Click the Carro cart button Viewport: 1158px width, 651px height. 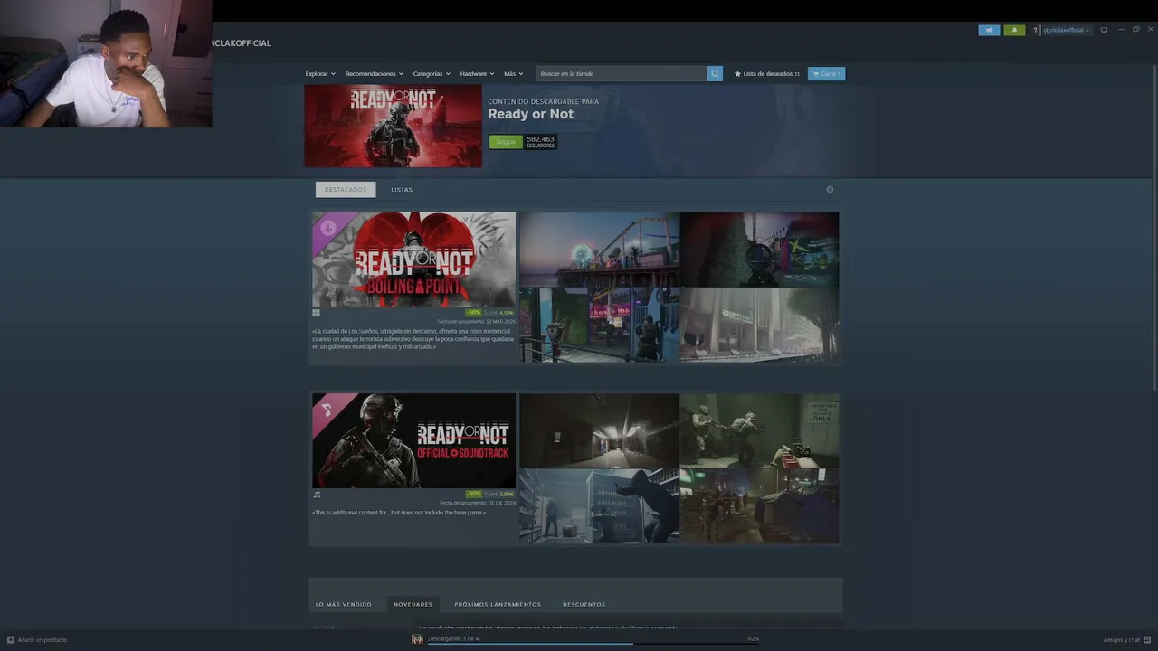point(827,74)
